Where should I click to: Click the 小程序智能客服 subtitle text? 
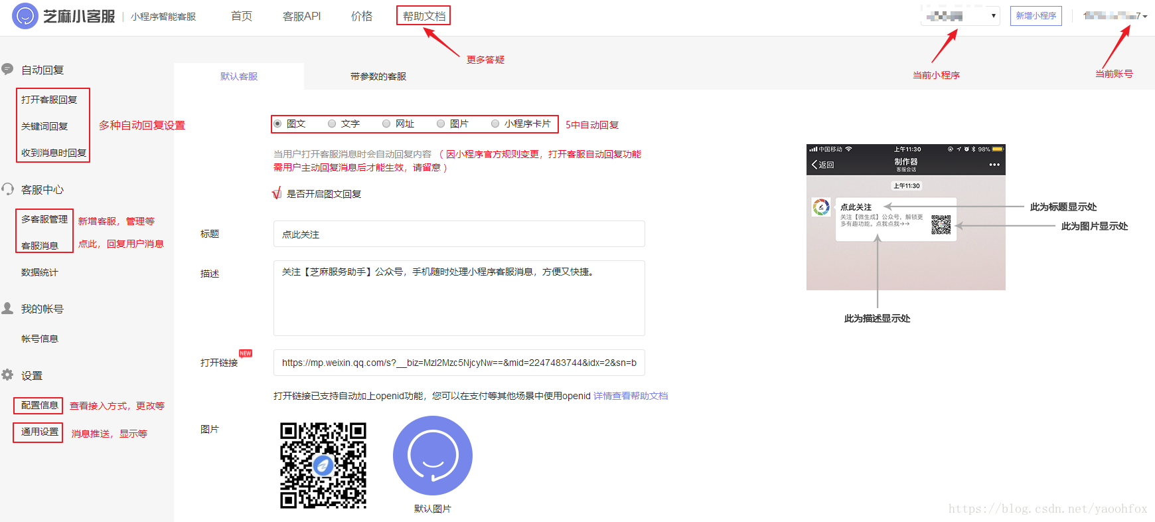tap(163, 17)
